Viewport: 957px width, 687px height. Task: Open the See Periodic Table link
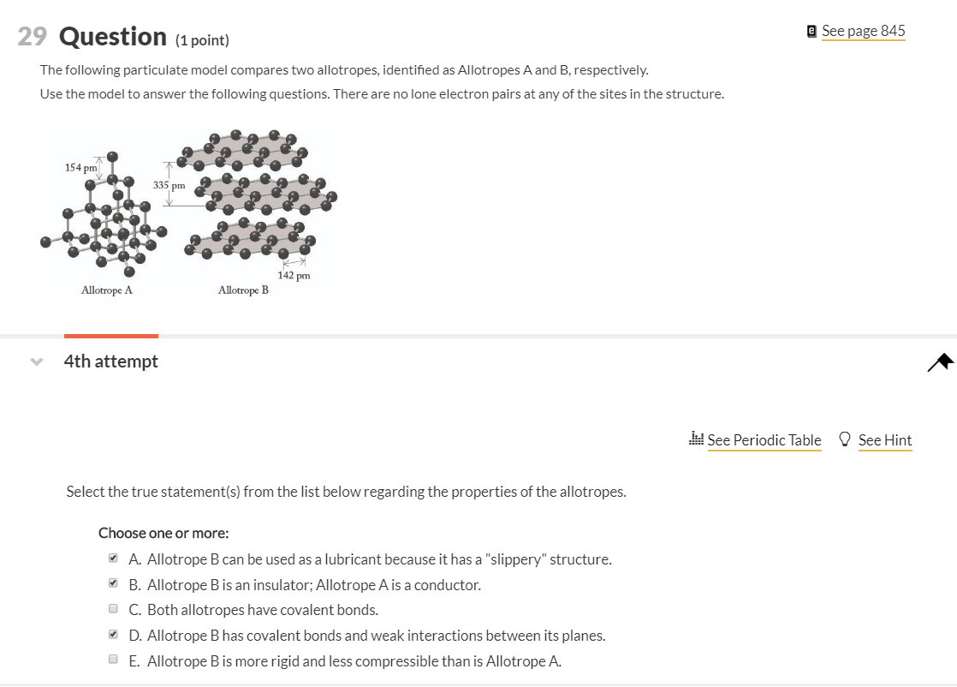click(x=764, y=439)
